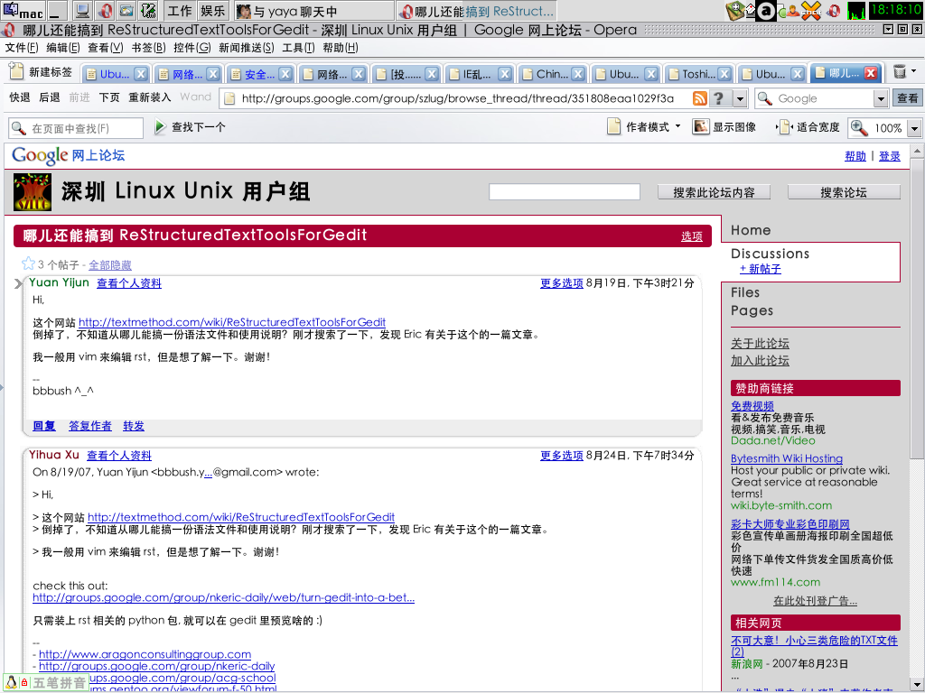This screenshot has width=925, height=693.
Task: Open the orange X chat tray icon
Action: tap(811, 11)
